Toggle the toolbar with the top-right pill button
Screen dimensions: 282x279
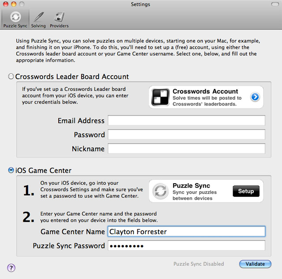click(x=275, y=4)
